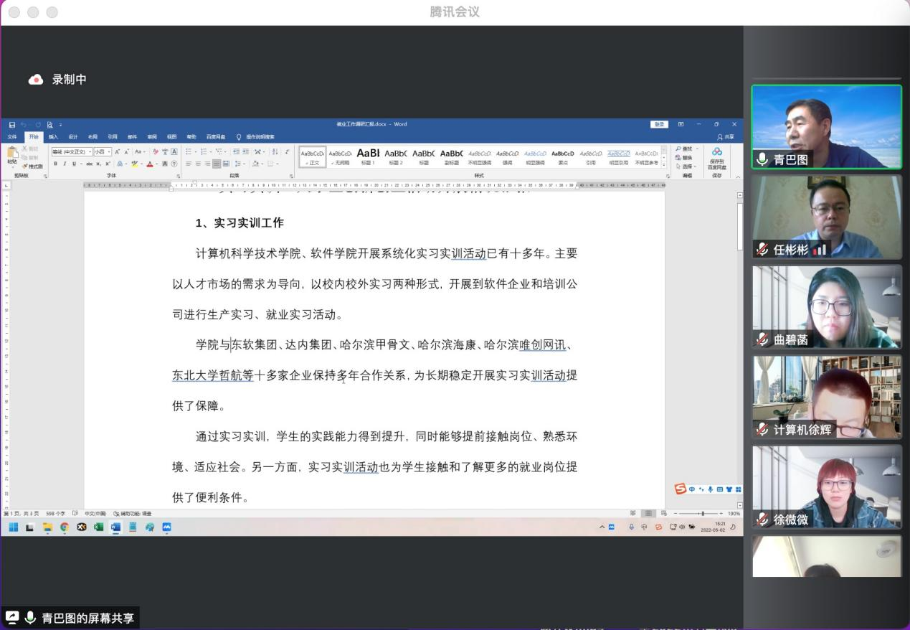Expand the styles gallery
Image resolution: width=910 pixels, height=630 pixels.
664,165
